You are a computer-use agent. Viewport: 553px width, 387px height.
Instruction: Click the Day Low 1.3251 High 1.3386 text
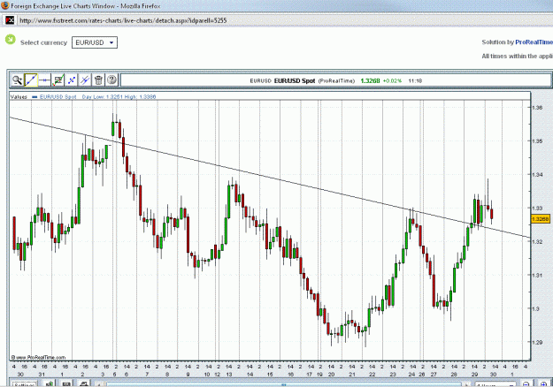(x=119, y=96)
